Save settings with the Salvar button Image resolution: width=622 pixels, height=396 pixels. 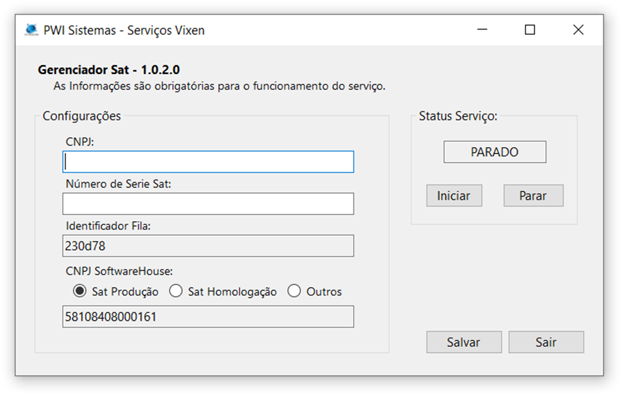point(464,342)
